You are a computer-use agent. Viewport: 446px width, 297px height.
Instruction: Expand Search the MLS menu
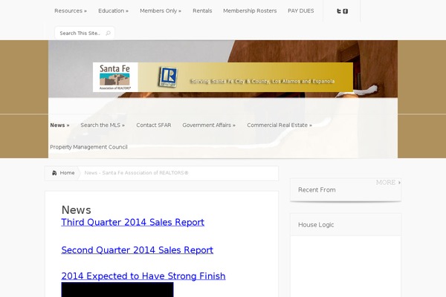pyautogui.click(x=103, y=125)
